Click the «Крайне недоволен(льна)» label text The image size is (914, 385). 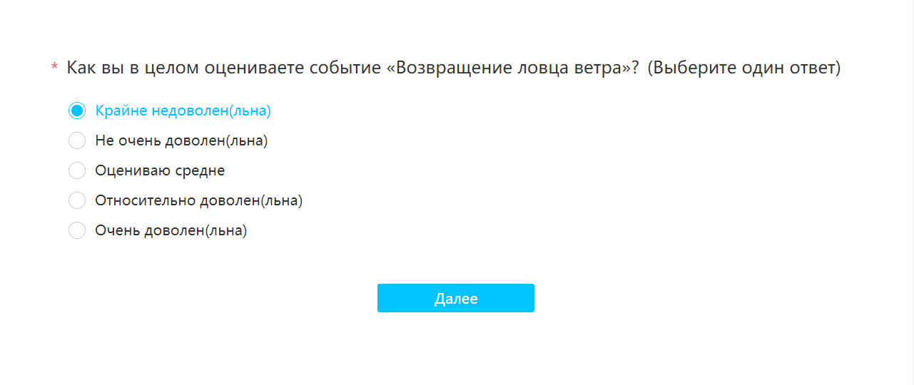pyautogui.click(x=183, y=111)
